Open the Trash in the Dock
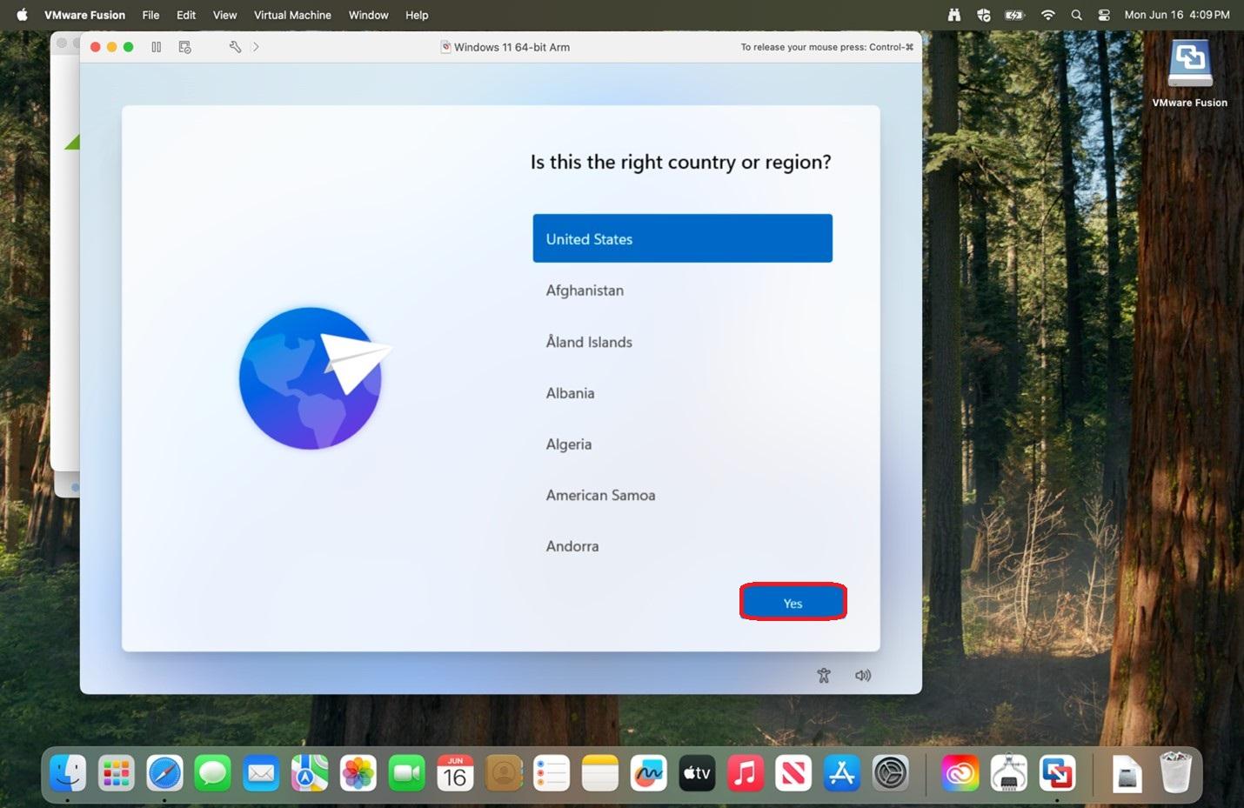Screen dimensions: 1244x808 pos(1175,772)
